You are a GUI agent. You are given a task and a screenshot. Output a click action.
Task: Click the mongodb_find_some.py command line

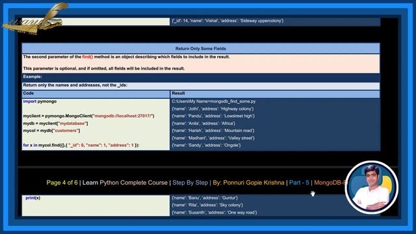point(214,101)
